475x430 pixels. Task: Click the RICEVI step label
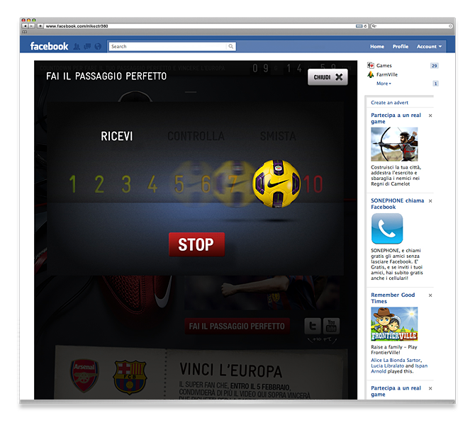[117, 136]
